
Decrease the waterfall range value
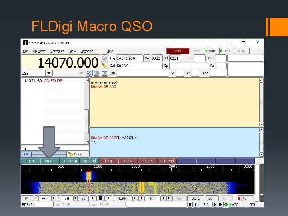[58, 198]
